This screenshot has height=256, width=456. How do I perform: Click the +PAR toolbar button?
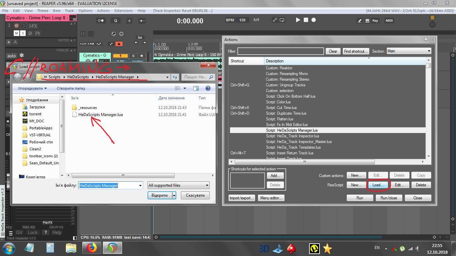(x=91, y=44)
